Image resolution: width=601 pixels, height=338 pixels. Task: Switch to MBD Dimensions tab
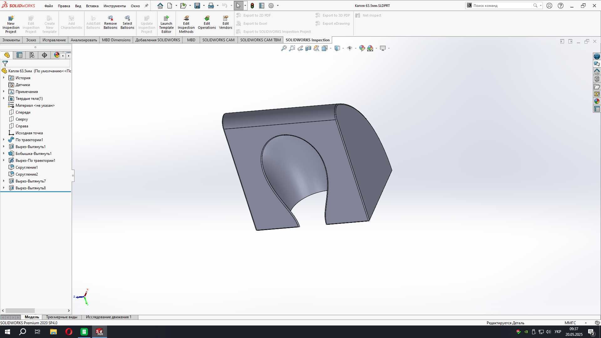point(116,40)
